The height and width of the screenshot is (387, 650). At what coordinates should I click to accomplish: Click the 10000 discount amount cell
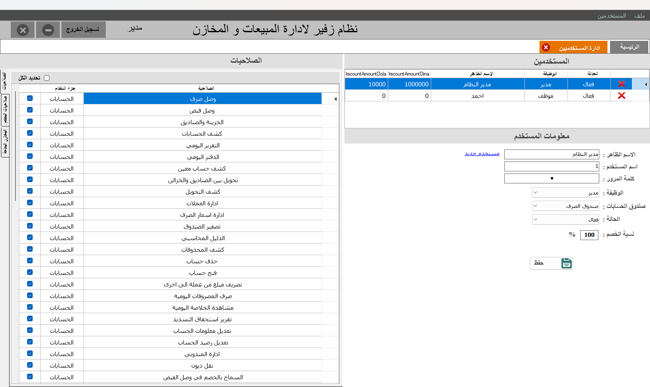pos(366,84)
